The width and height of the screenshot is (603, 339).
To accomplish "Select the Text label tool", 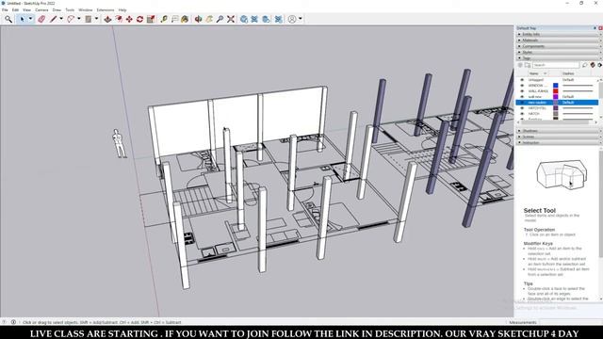I will click(x=174, y=19).
